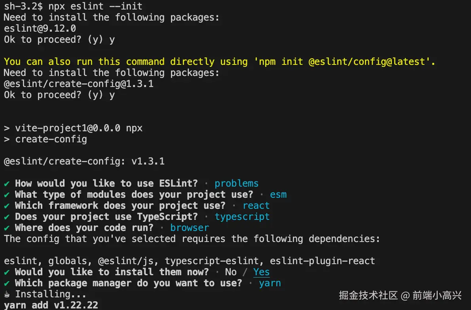Click the checkmark before the TypeScript question
The width and height of the screenshot is (471, 310).
pos(7,217)
